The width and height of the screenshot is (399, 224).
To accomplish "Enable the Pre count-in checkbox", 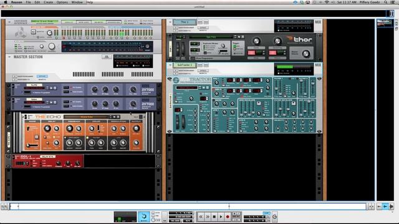I will (153, 216).
